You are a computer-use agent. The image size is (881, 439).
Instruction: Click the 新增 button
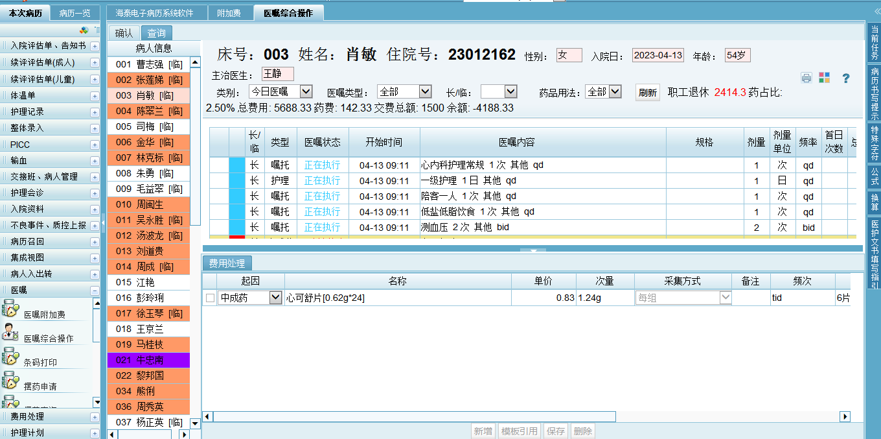[x=483, y=431]
